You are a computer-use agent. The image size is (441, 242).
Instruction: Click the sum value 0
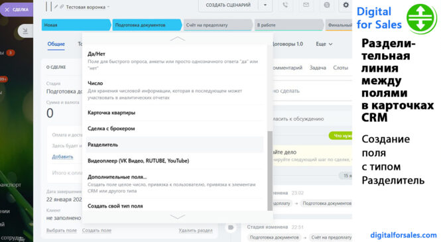tap(50, 113)
